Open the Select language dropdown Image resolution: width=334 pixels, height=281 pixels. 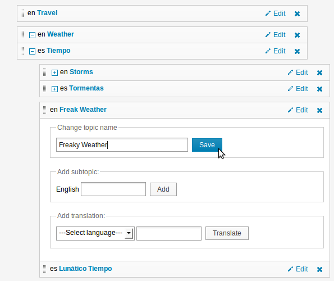click(x=95, y=233)
